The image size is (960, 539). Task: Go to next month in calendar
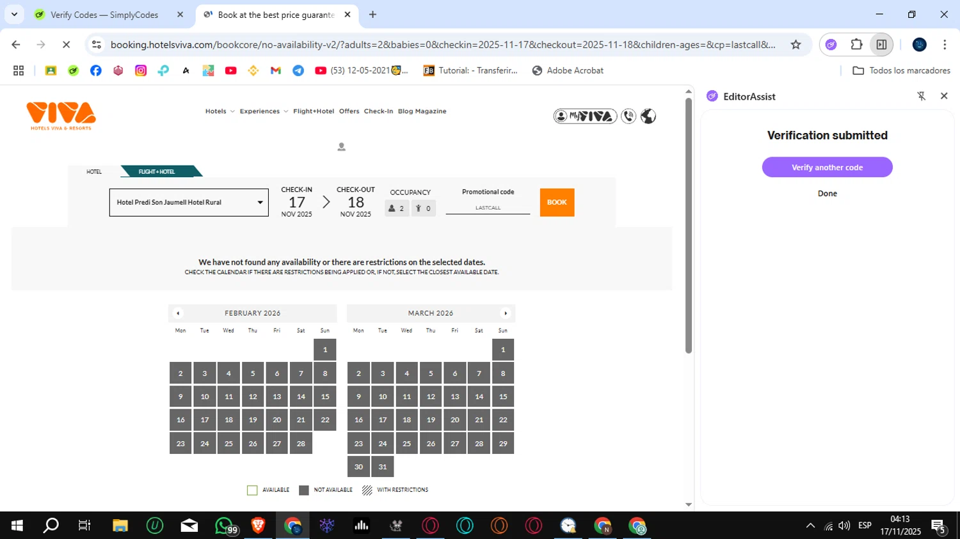pos(506,313)
